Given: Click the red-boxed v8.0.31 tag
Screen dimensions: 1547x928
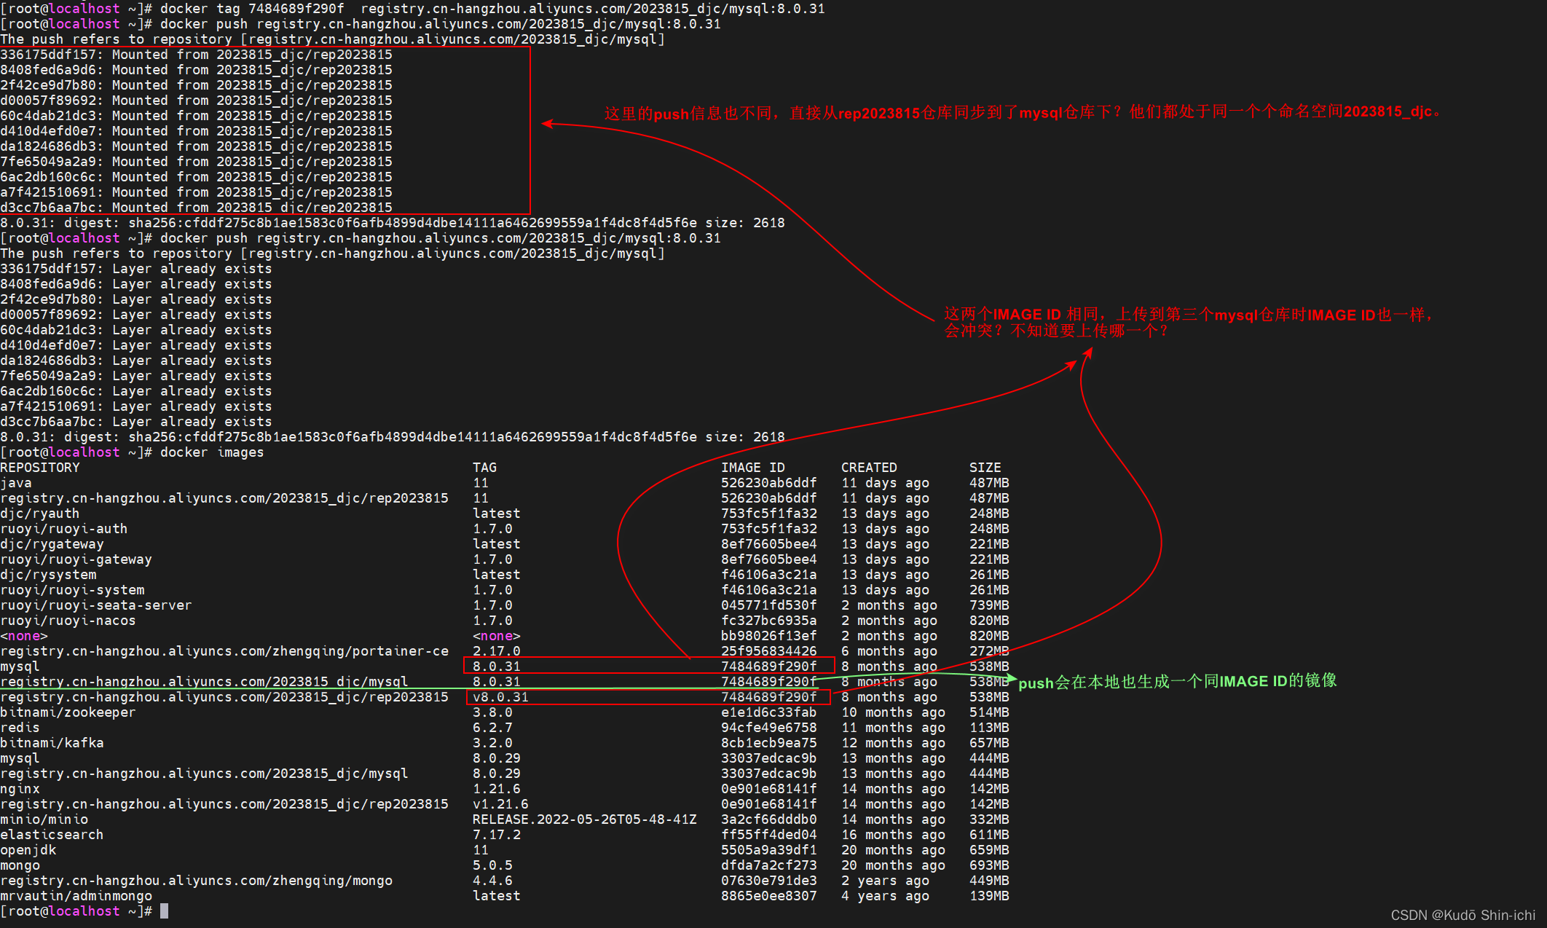Looking at the screenshot, I should point(500,697).
